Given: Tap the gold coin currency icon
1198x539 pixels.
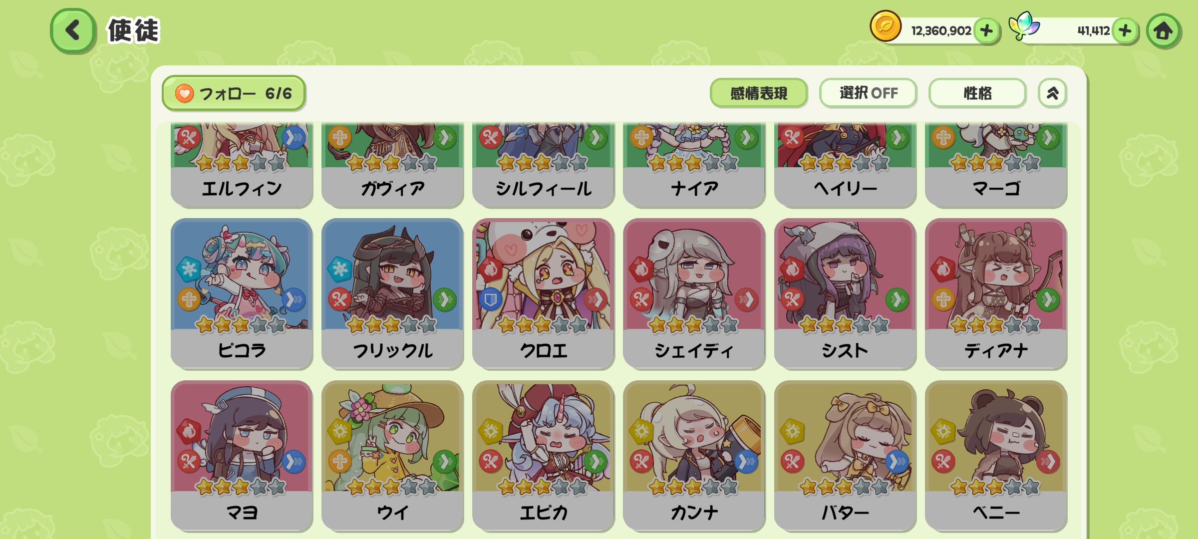Looking at the screenshot, I should [886, 26].
